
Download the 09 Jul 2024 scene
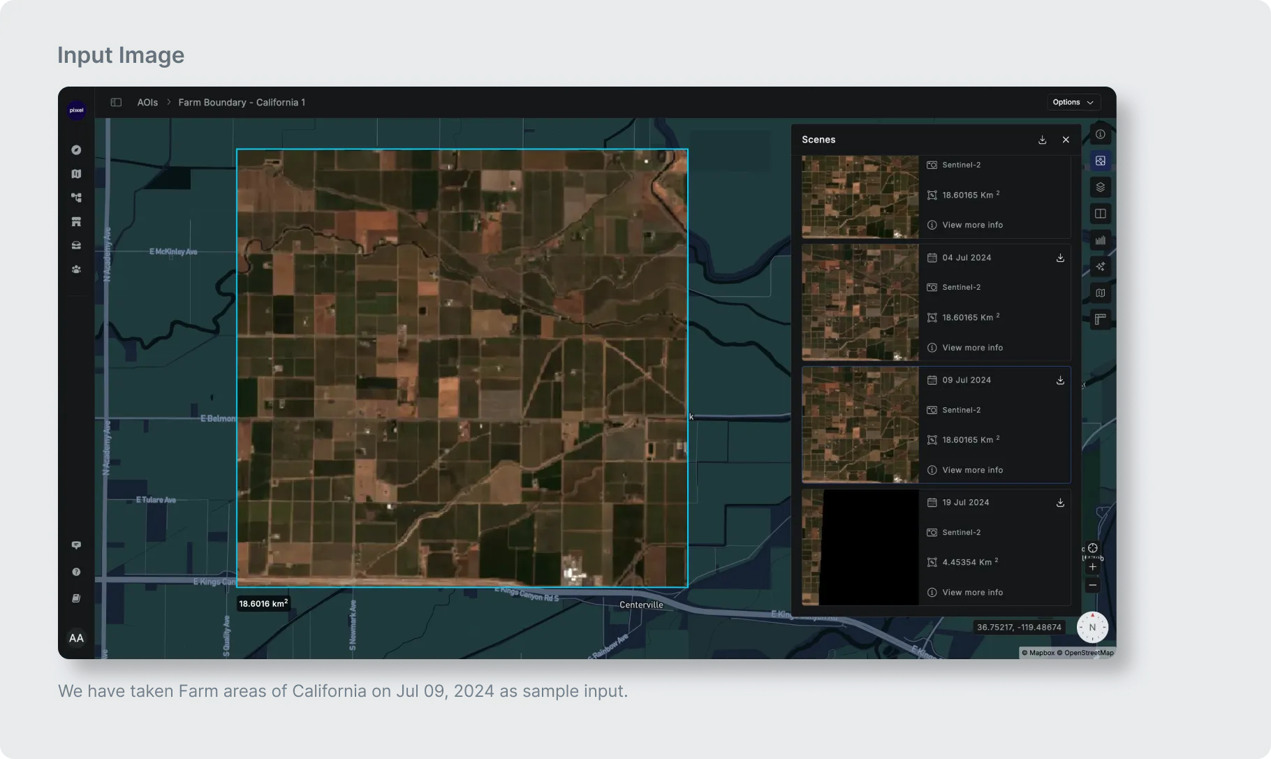tap(1060, 380)
